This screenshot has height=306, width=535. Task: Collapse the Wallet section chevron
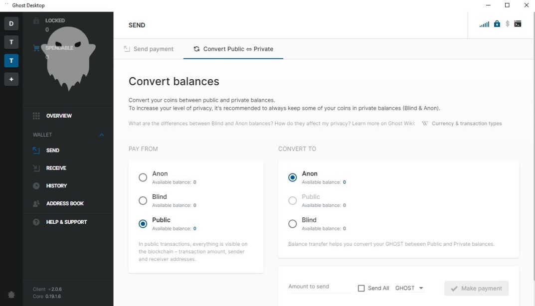101,135
